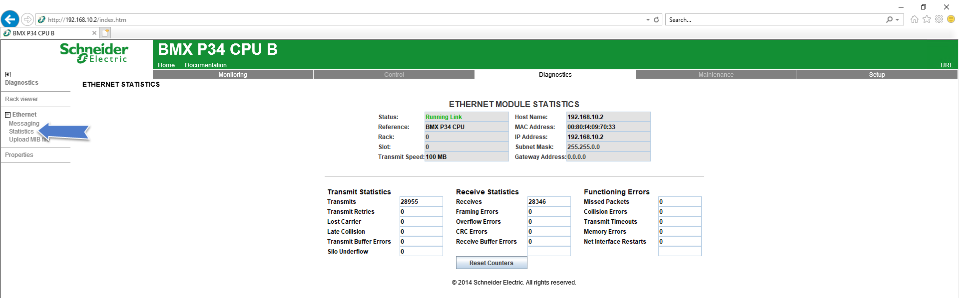Close the BMX P34 CPU B tab
The width and height of the screenshot is (959, 298).
coord(94,33)
